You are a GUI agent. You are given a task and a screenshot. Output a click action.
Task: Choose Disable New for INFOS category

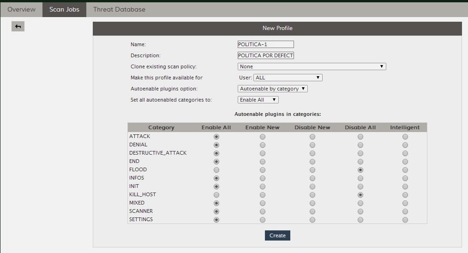[312, 178]
